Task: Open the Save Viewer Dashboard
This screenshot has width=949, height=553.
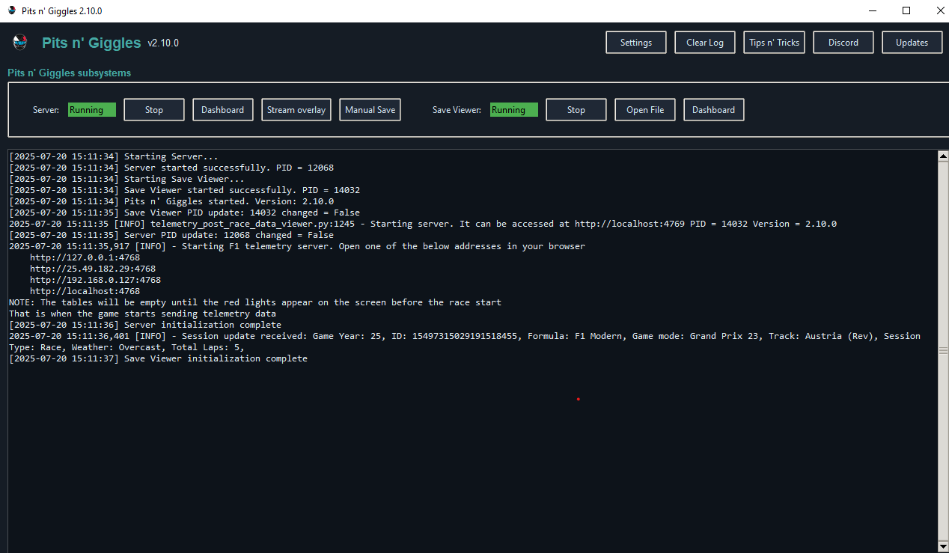Action: 713,109
